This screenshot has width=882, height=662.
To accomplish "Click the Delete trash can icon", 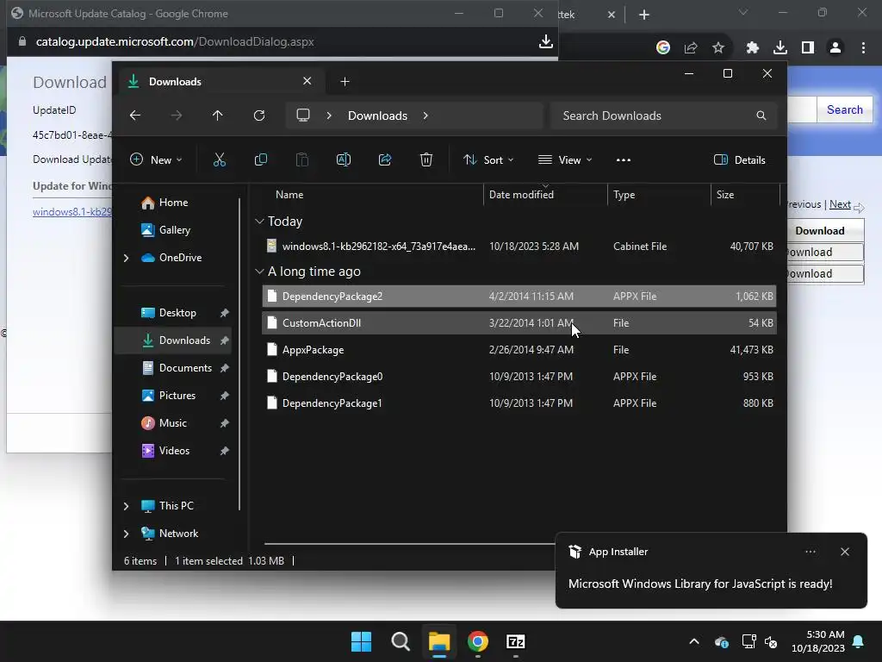I will [x=426, y=159].
